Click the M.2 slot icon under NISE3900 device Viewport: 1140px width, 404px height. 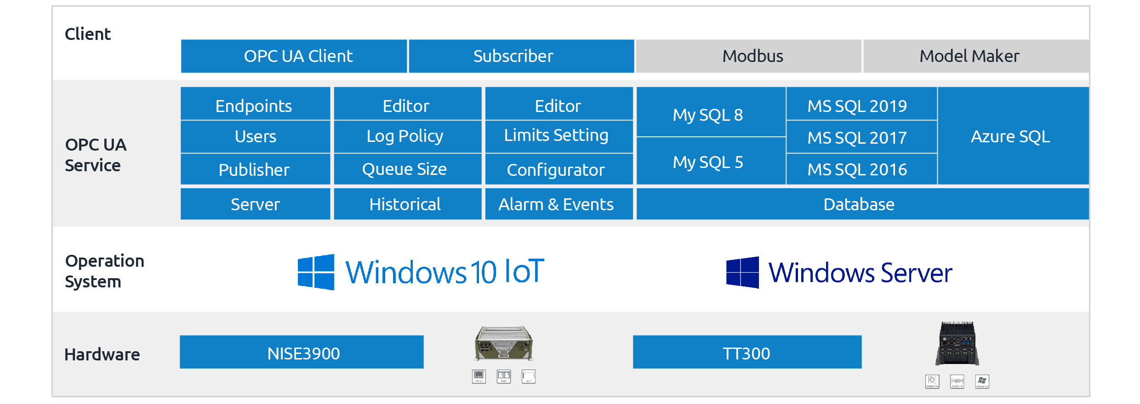529,376
